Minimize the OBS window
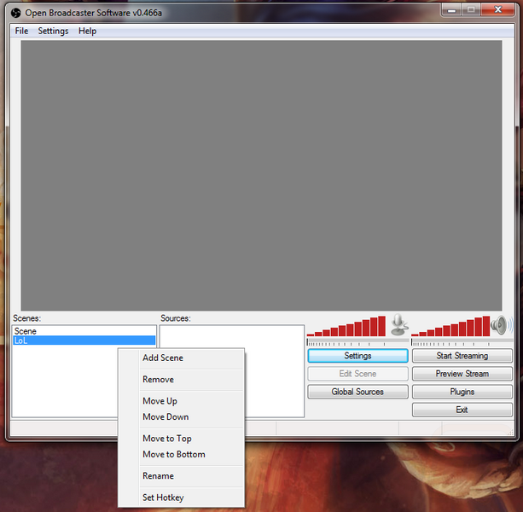The width and height of the screenshot is (523, 512). [x=451, y=10]
